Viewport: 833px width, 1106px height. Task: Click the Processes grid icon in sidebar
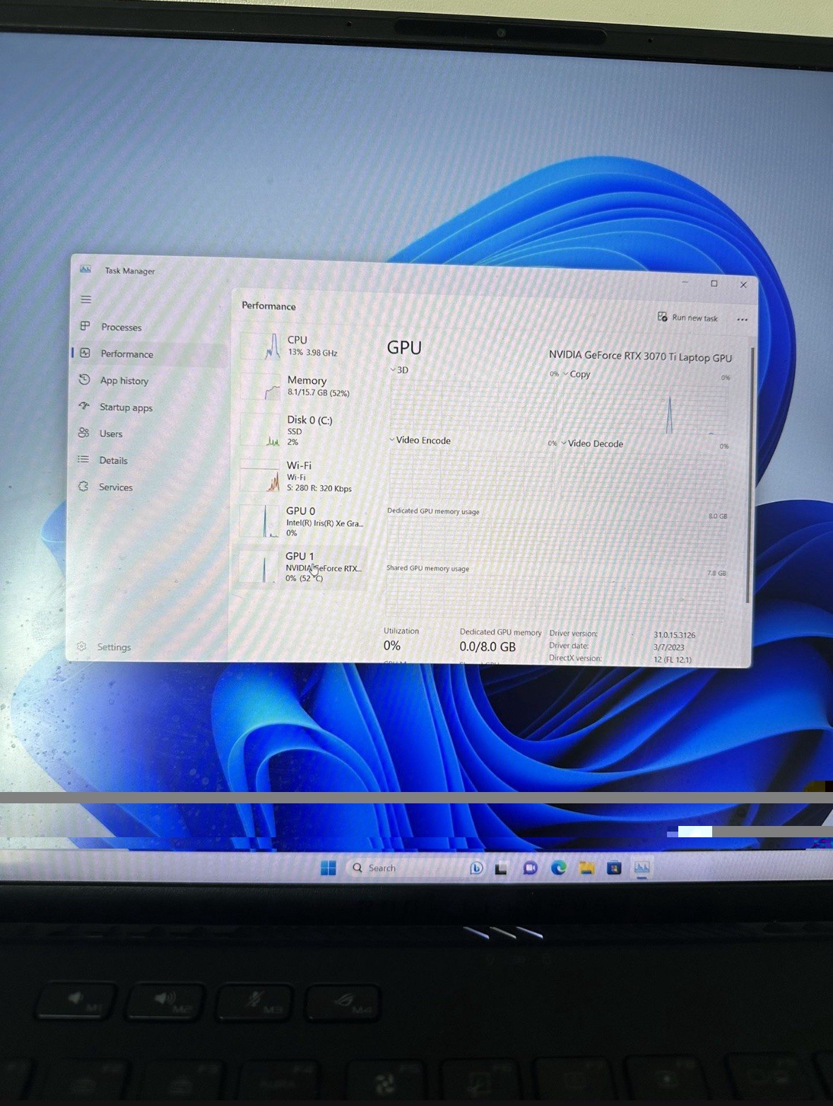click(x=85, y=326)
